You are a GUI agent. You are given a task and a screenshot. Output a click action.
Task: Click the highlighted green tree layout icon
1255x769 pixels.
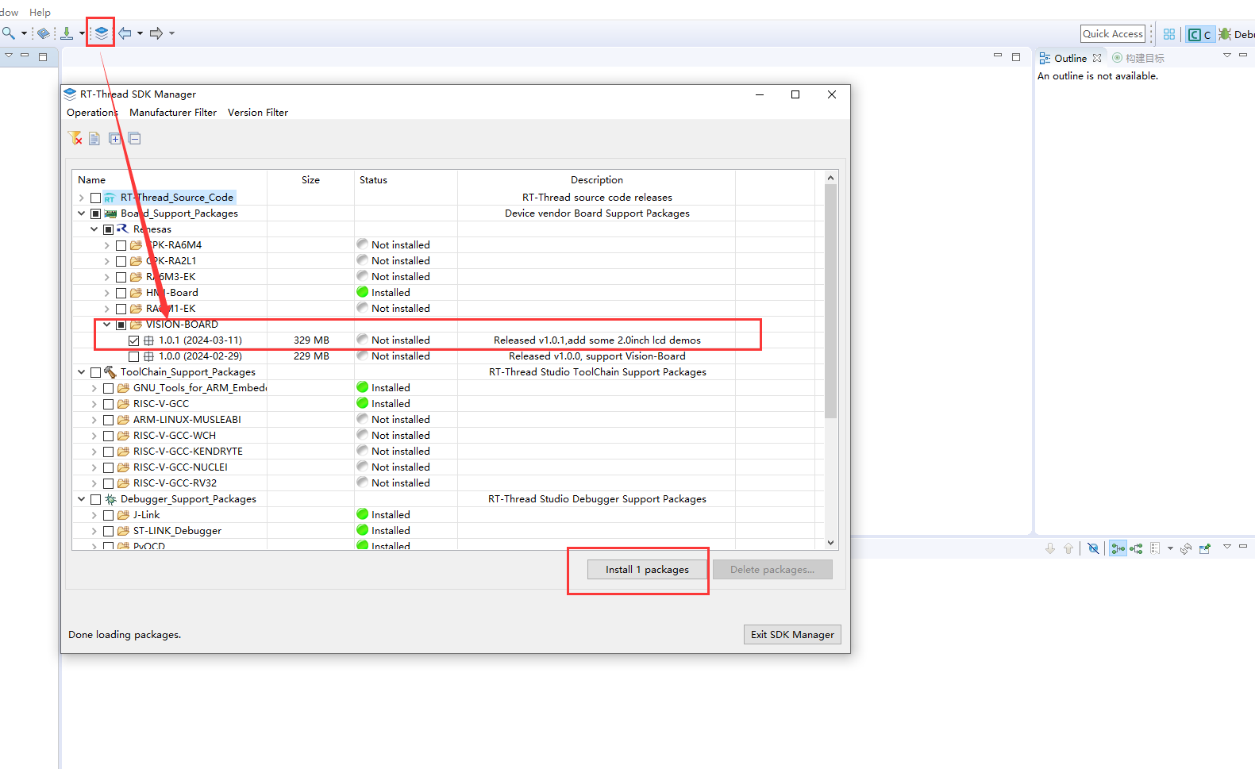(1118, 548)
